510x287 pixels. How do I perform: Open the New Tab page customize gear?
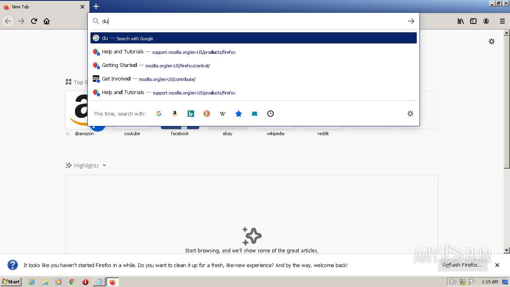(x=492, y=41)
